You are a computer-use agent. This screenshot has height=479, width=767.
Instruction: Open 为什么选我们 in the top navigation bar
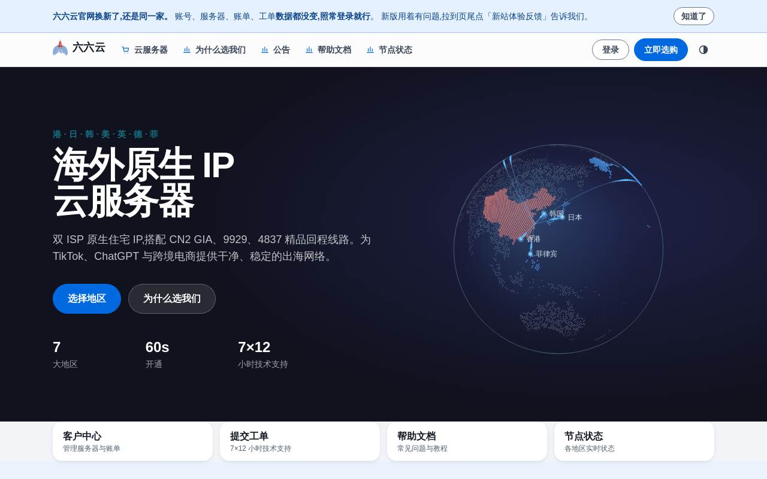(x=215, y=50)
